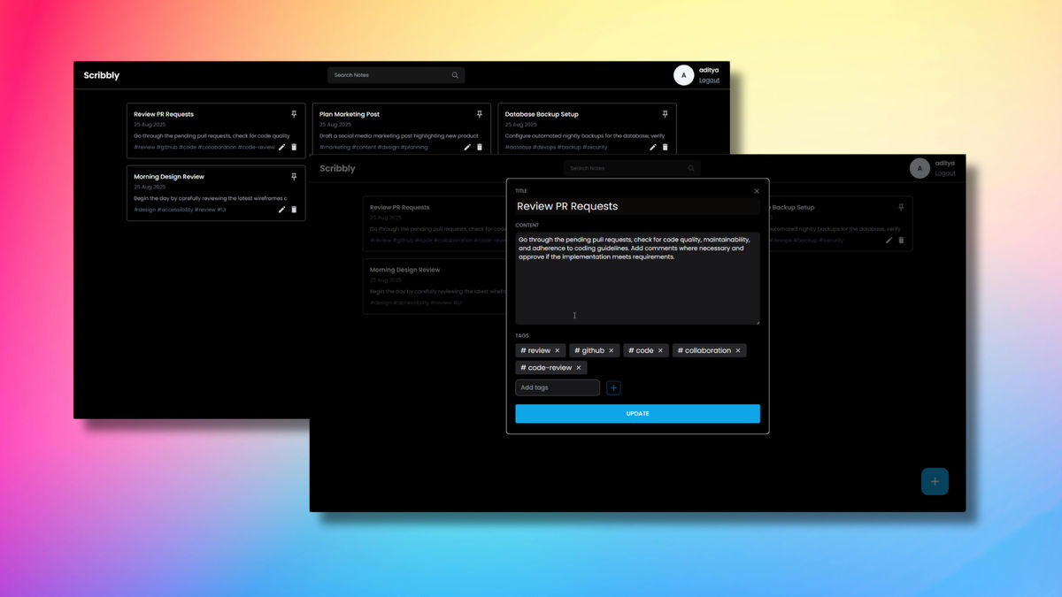The width and height of the screenshot is (1062, 597).
Task: Delete the Plan Marketing Post note with trash icon
Action: (x=480, y=147)
